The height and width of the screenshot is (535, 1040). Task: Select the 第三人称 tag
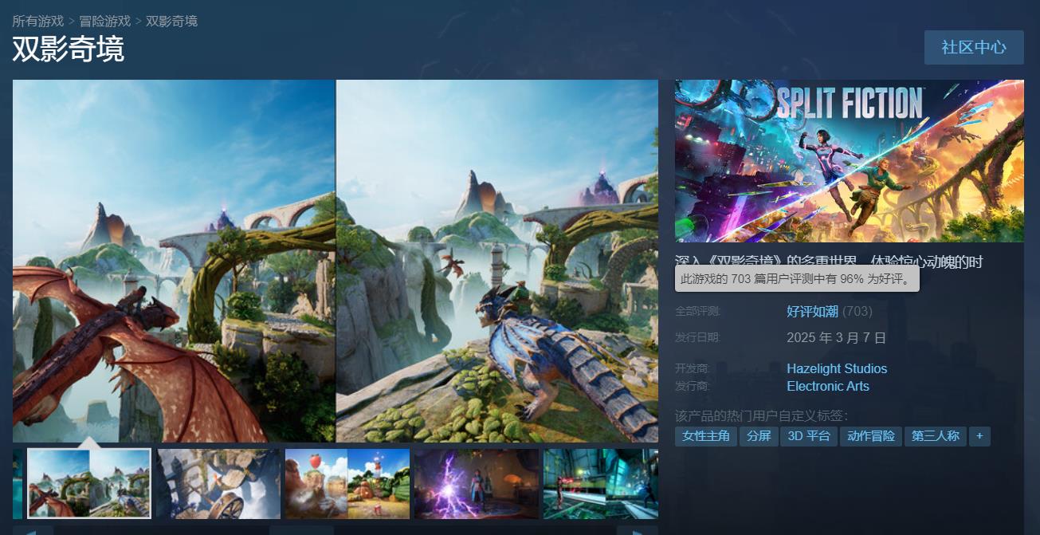(935, 436)
